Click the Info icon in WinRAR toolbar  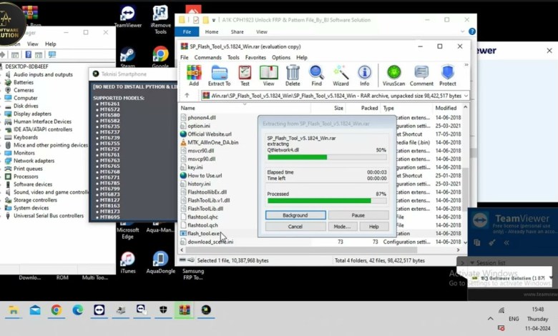365,75
